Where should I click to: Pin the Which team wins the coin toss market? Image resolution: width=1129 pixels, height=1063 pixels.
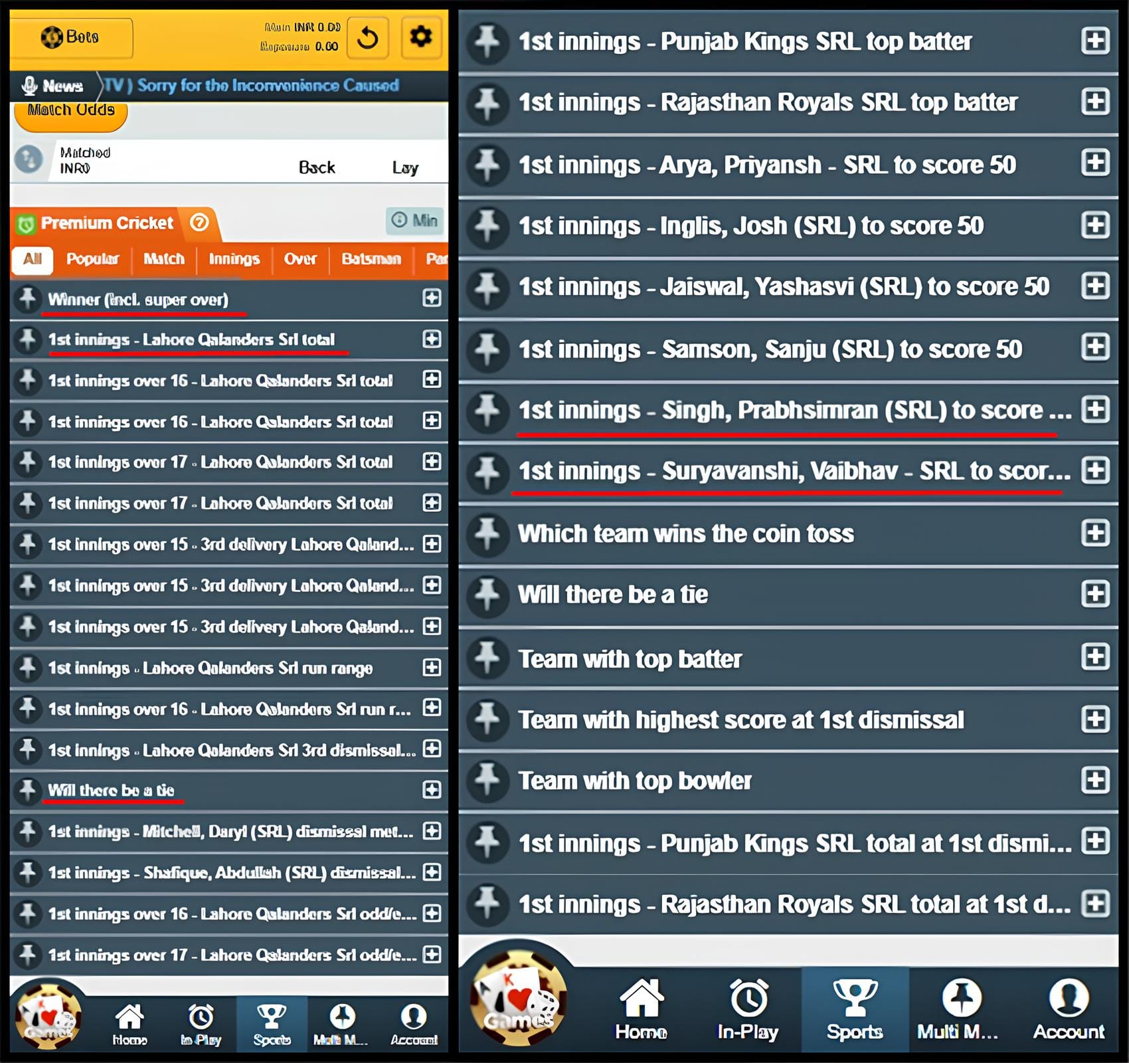point(487,533)
